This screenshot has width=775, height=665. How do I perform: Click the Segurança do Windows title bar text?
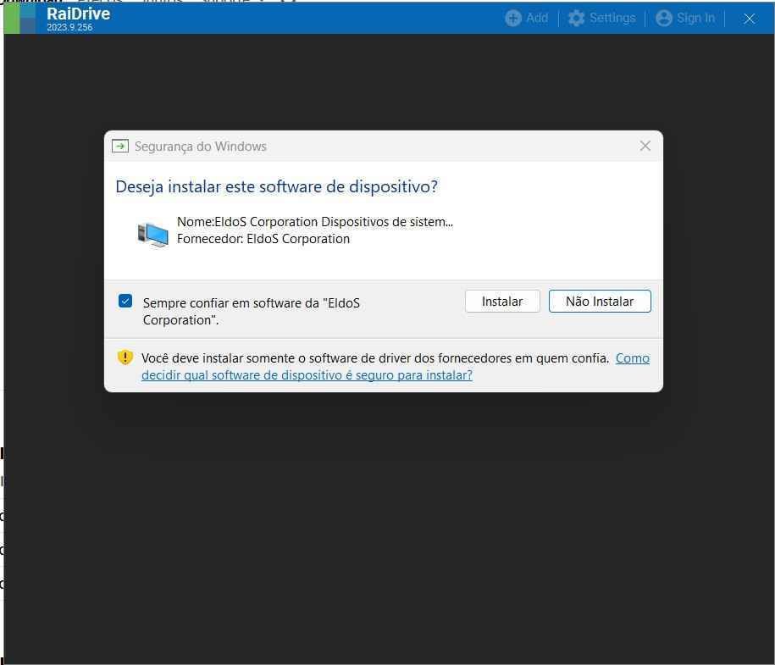coord(201,147)
